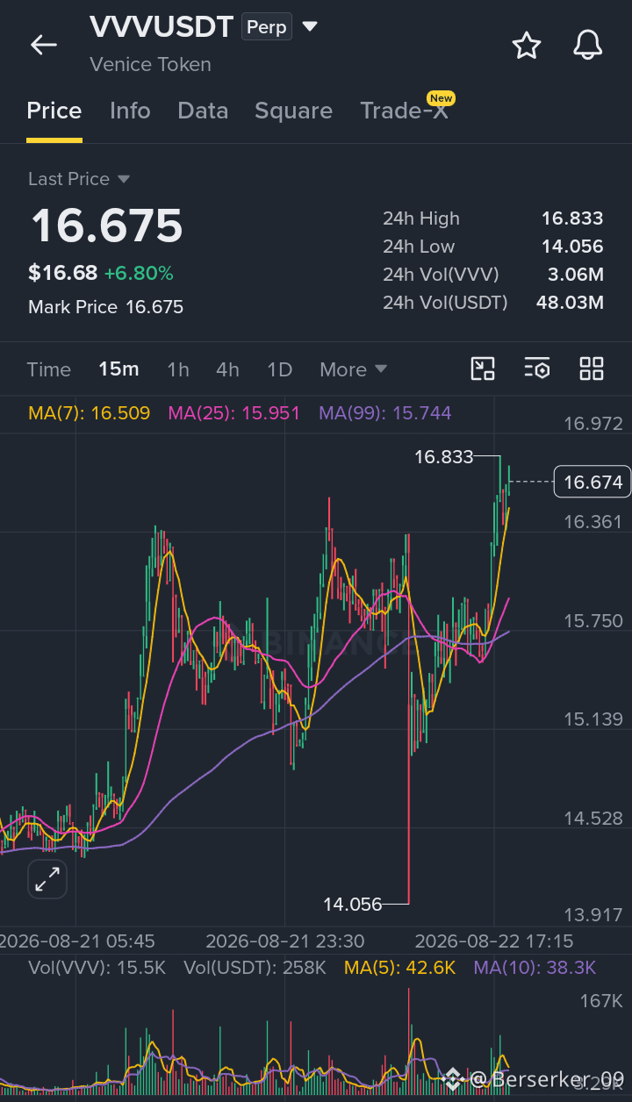The width and height of the screenshot is (632, 1102).
Task: Tap the 15.750 price axis label
Action: [x=592, y=620]
